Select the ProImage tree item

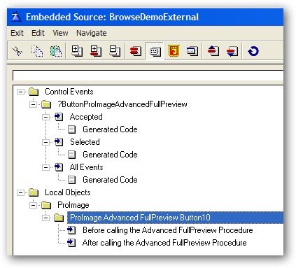[x=73, y=205]
